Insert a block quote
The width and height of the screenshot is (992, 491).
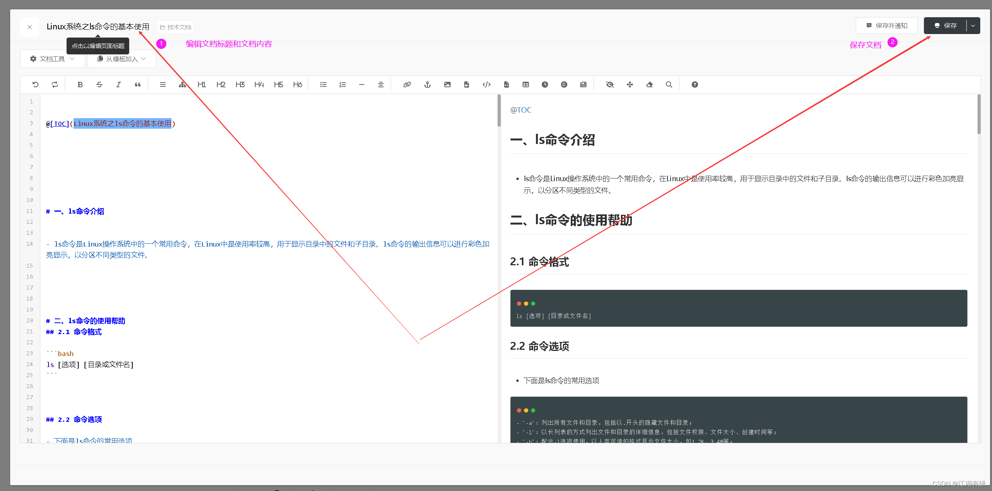(138, 85)
